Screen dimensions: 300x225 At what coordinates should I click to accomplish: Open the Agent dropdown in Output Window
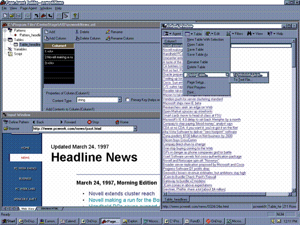[x=173, y=34]
